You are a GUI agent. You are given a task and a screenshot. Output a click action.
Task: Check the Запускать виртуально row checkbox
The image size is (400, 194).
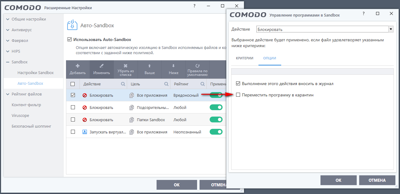point(73,132)
